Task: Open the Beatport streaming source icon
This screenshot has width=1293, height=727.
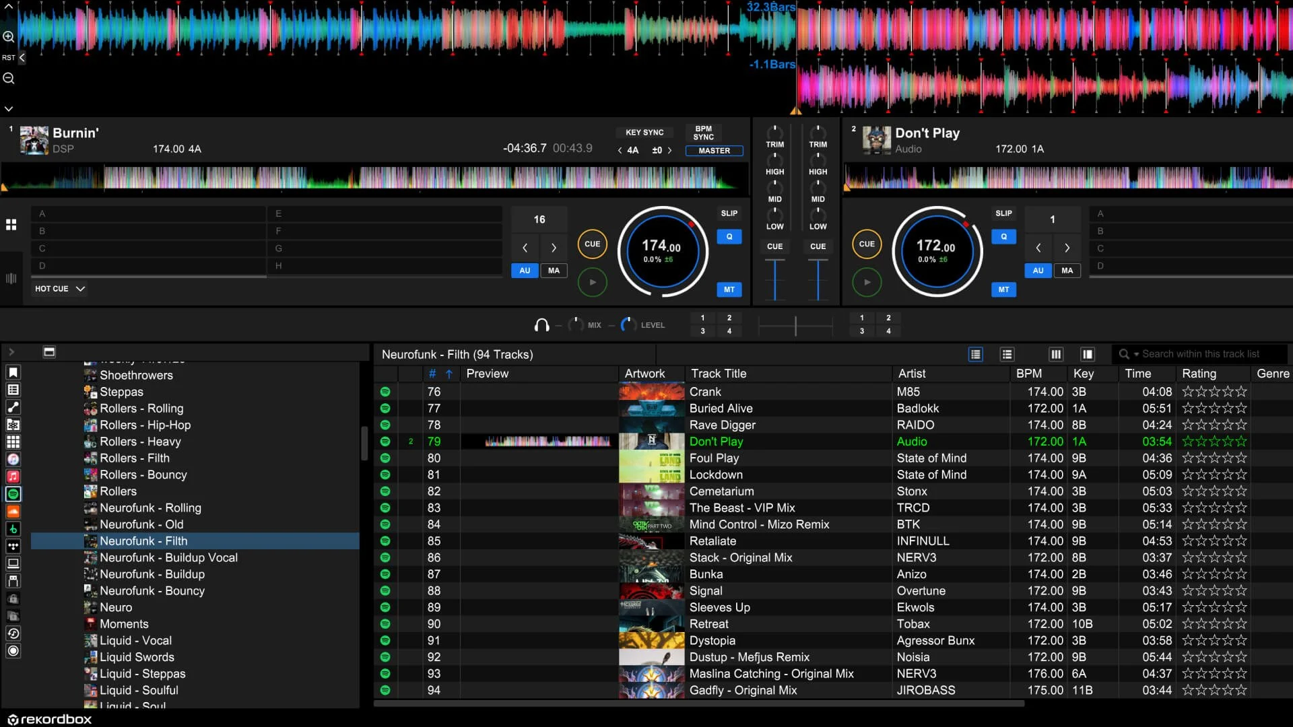Action: pyautogui.click(x=13, y=529)
